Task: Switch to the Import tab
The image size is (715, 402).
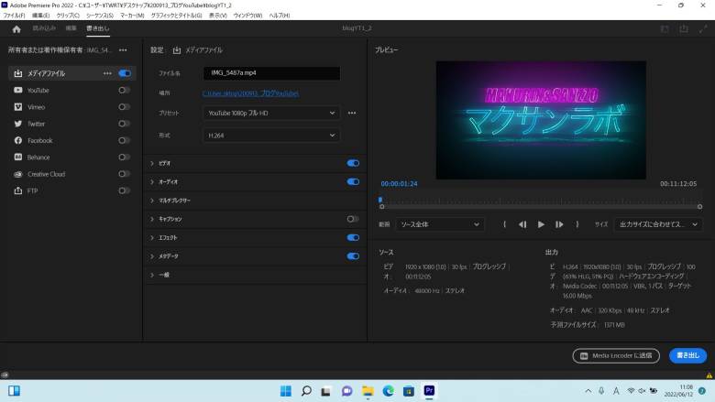Action: click(x=44, y=28)
